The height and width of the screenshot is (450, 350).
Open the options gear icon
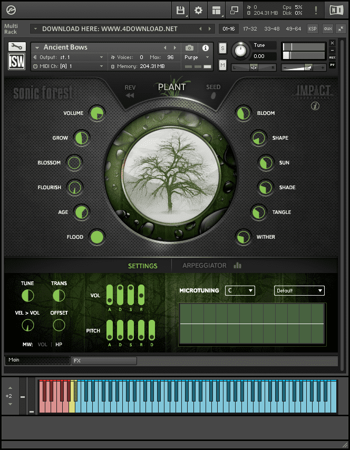tap(198, 11)
